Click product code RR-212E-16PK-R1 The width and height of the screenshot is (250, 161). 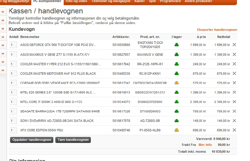[x=150, y=64]
